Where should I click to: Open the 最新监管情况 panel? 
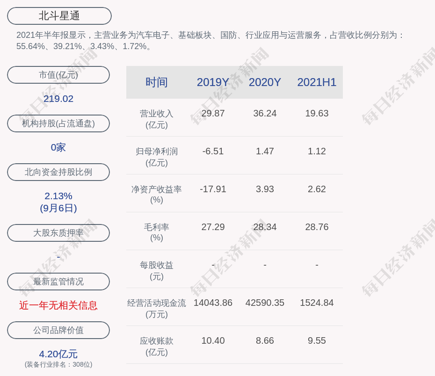point(58,281)
